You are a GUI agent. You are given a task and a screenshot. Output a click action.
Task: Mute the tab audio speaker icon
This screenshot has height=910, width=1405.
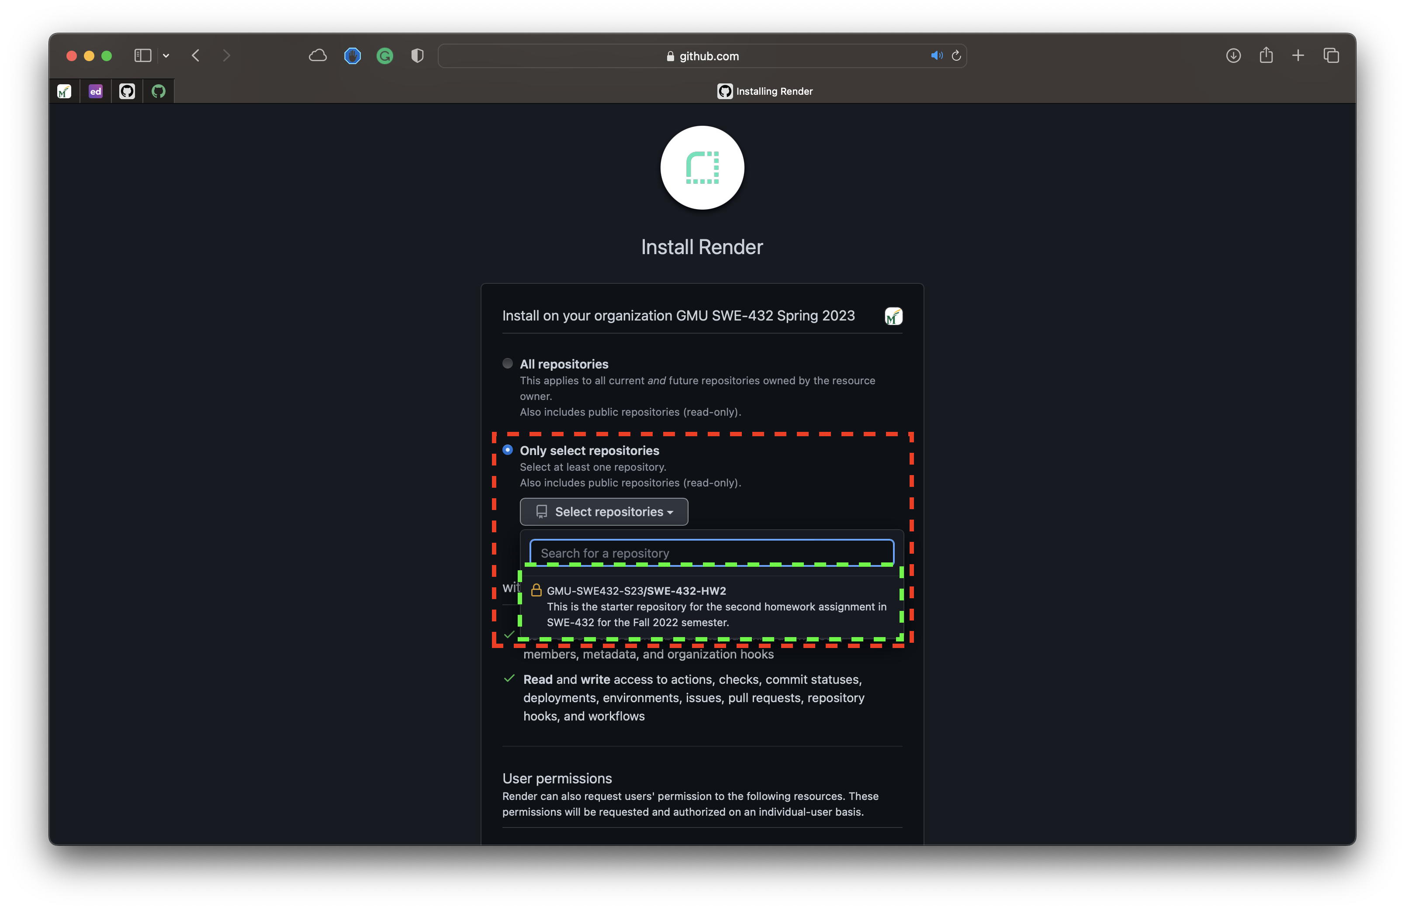coord(937,55)
